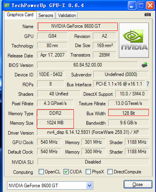Click the GPU-Z title bar app icon

(x=7, y=5)
